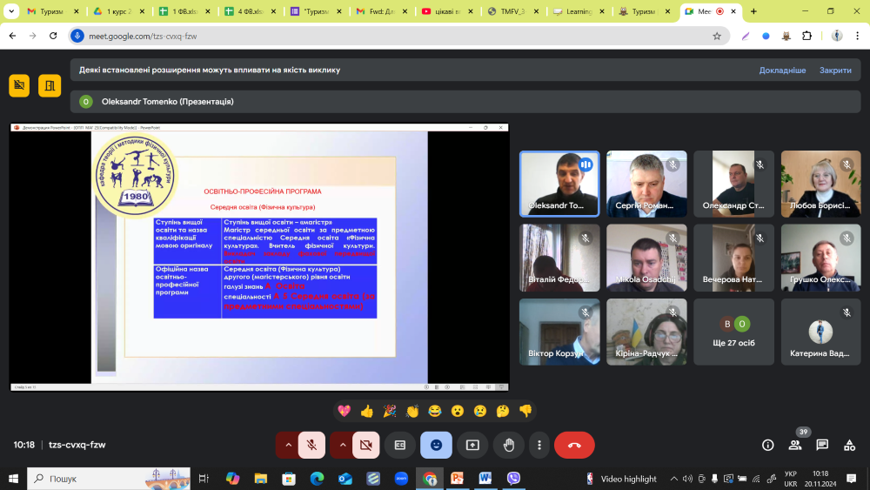Expand the audio settings chevron
870x490 pixels.
[288, 445]
